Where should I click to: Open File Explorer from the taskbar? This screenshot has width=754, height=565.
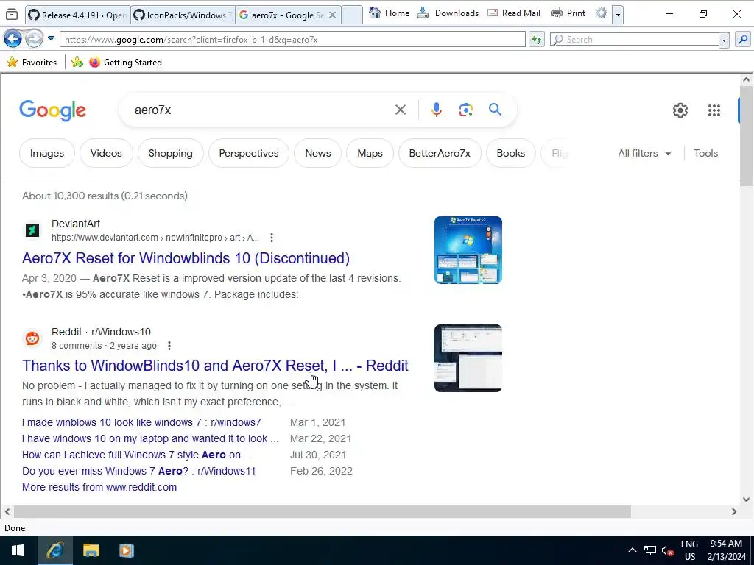point(91,550)
